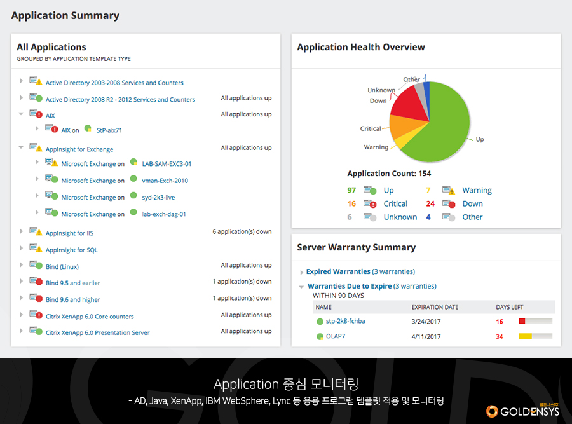
Task: Open the lab-exch-dag-01 node link
Action: click(x=164, y=214)
